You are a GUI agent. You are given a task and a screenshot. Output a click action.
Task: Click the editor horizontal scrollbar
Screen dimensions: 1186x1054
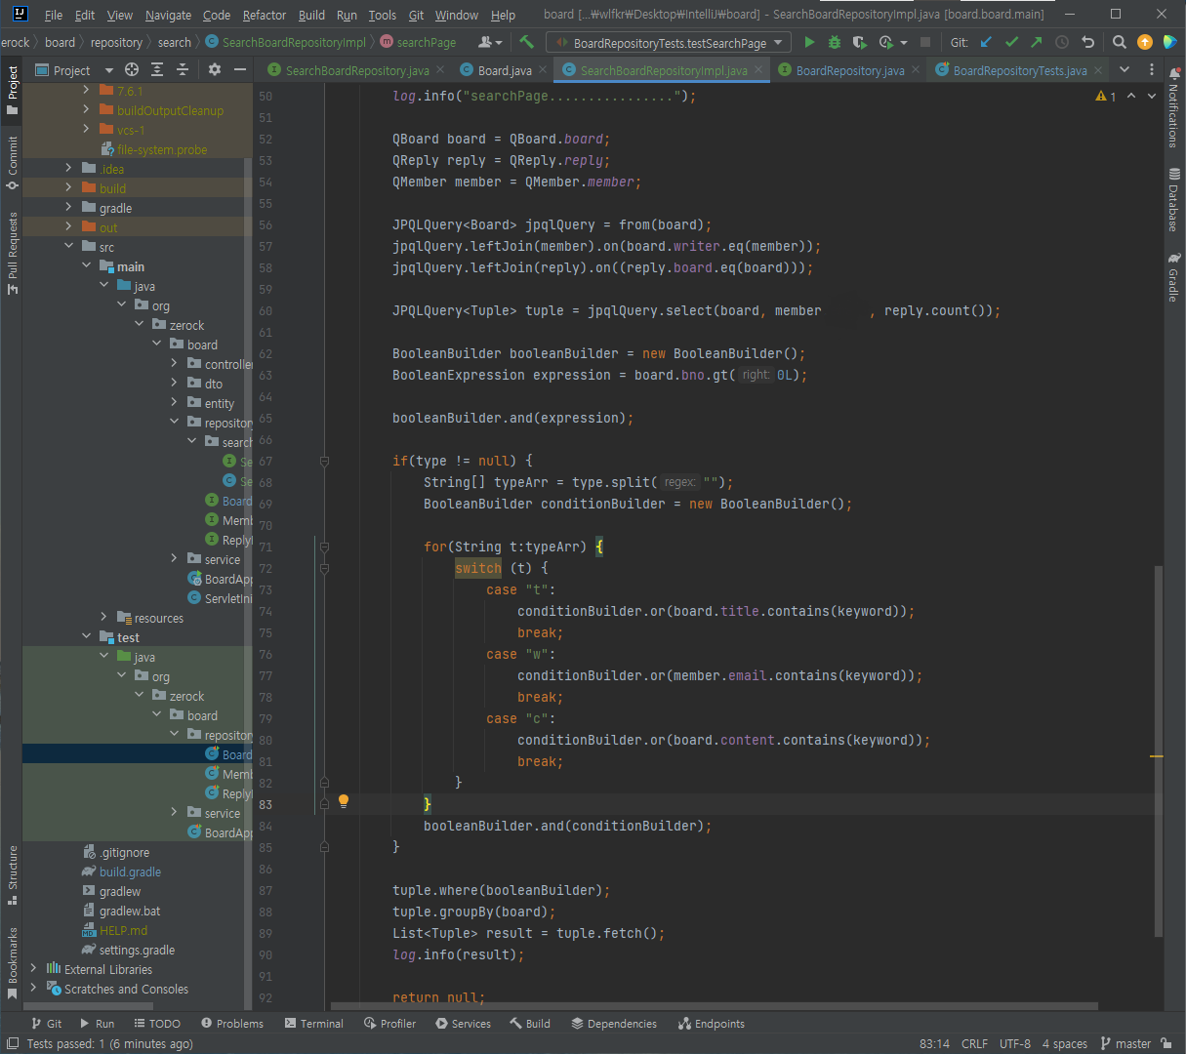tap(715, 1006)
